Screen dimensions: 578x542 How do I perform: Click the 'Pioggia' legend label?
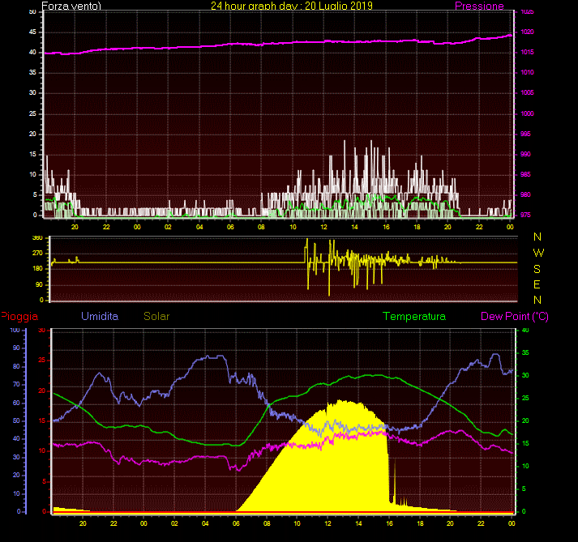(x=19, y=317)
